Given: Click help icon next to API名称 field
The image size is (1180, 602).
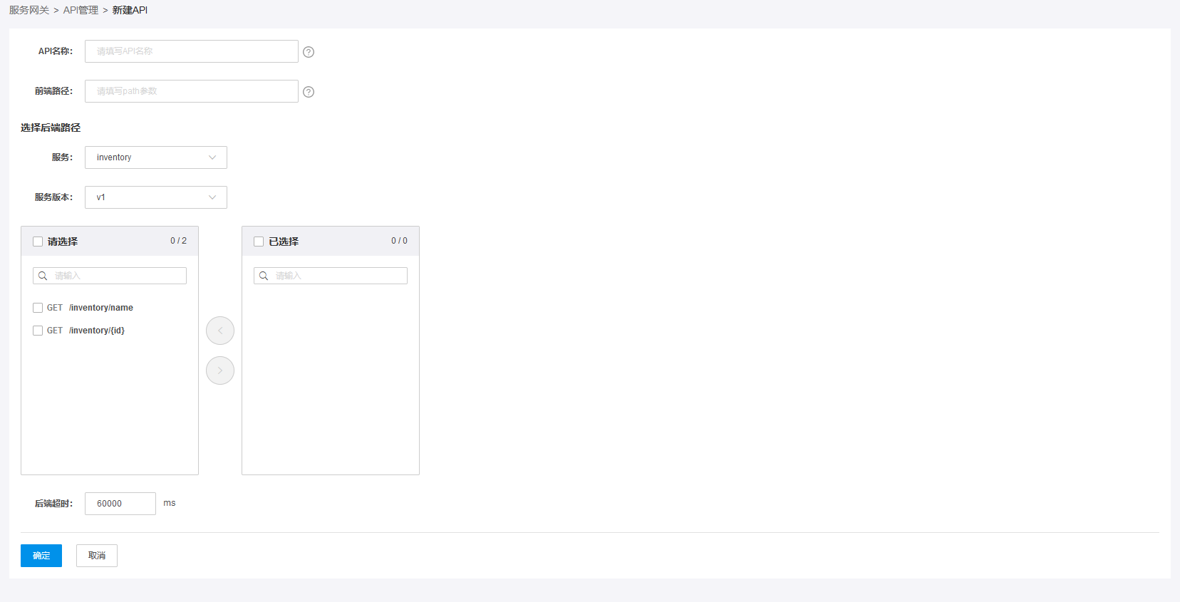Looking at the screenshot, I should pyautogui.click(x=309, y=52).
